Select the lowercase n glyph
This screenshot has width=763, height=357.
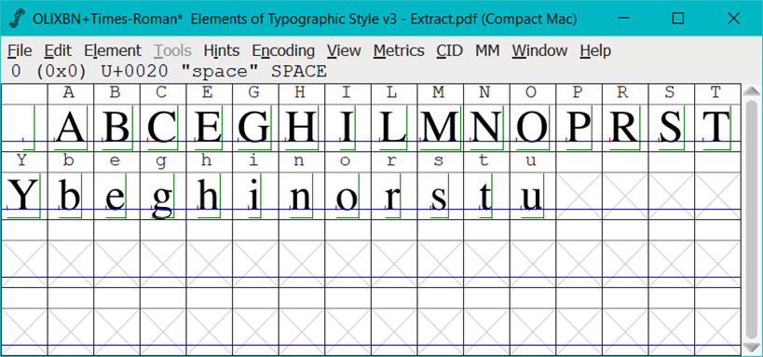pyautogui.click(x=302, y=196)
